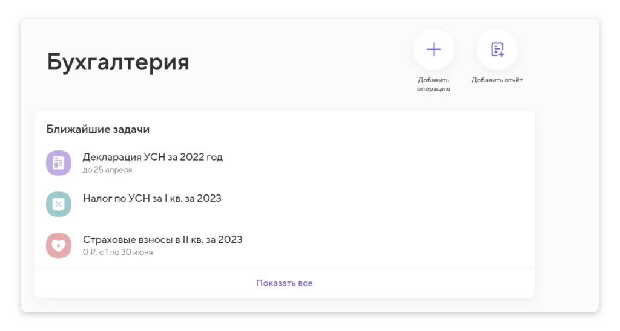
Task: Click the Добавить отчёт label
Action: click(497, 80)
